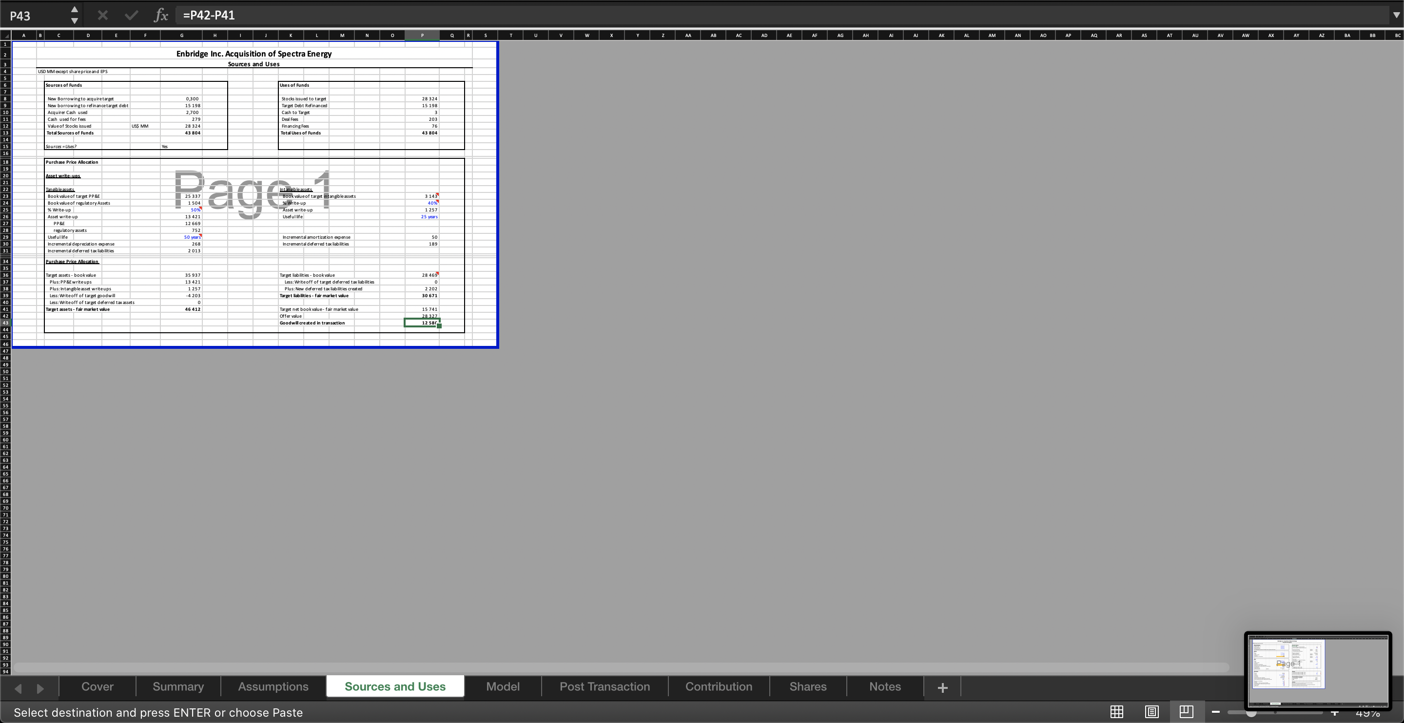
Task: Click the Assumptions window thumbnail preview
Action: (x=1318, y=670)
